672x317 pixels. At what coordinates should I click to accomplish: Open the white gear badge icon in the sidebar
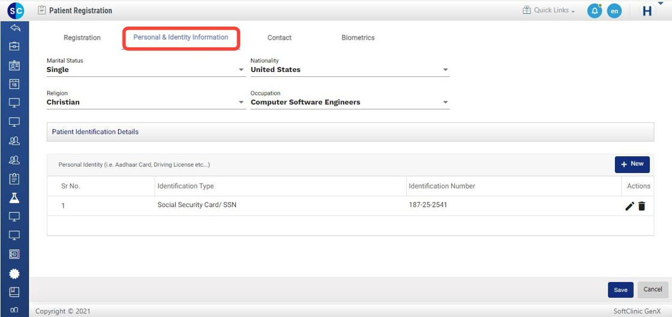click(14, 273)
